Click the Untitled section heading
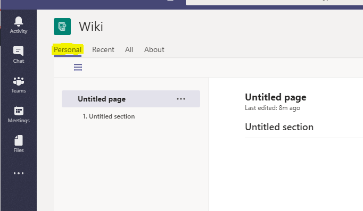 279,127
